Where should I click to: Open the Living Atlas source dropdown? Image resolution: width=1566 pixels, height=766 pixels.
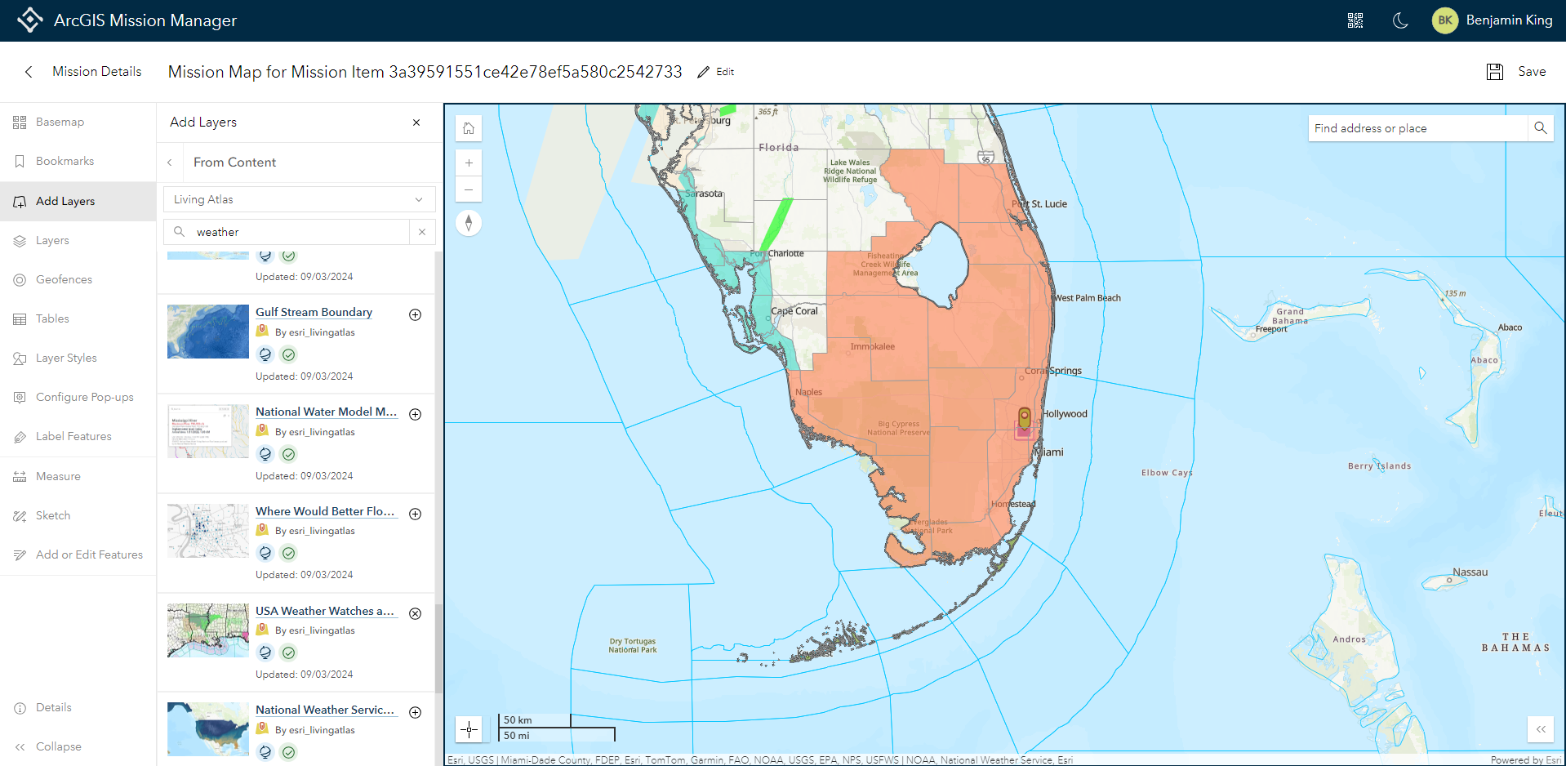tap(298, 199)
